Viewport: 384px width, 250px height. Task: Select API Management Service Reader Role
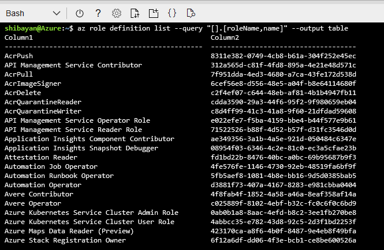pyautogui.click(x=73, y=130)
